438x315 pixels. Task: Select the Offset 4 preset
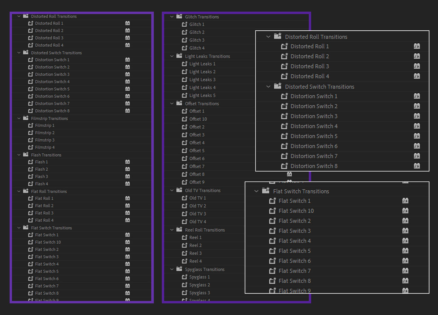pyautogui.click(x=197, y=142)
